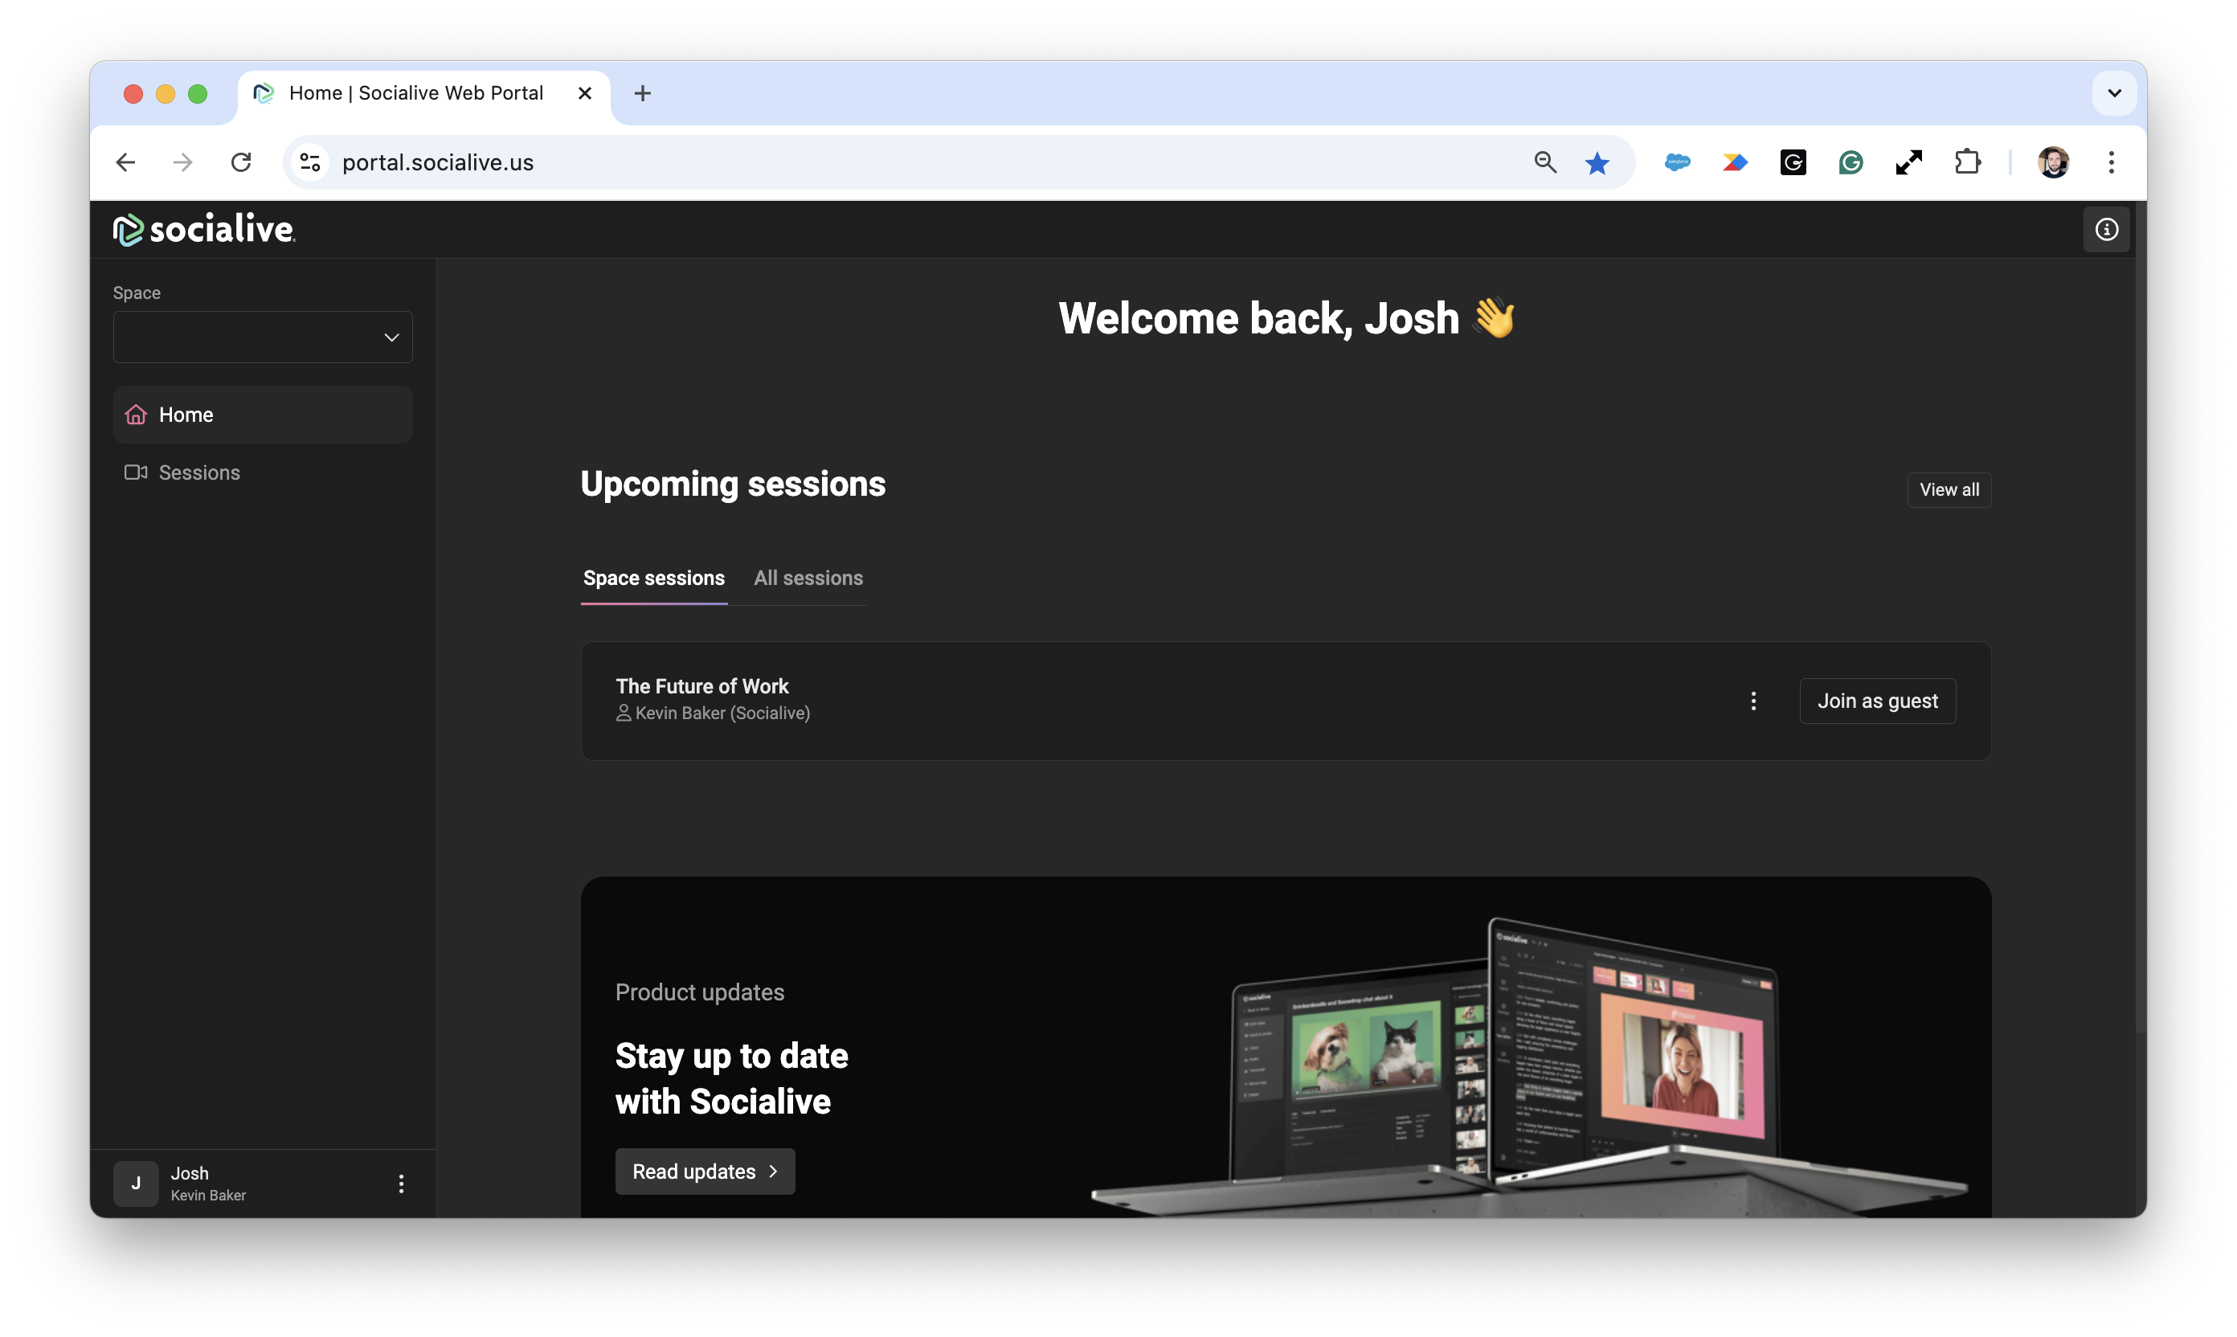This screenshot has width=2237, height=1337.
Task: Click Join as guest button
Action: 1877,701
